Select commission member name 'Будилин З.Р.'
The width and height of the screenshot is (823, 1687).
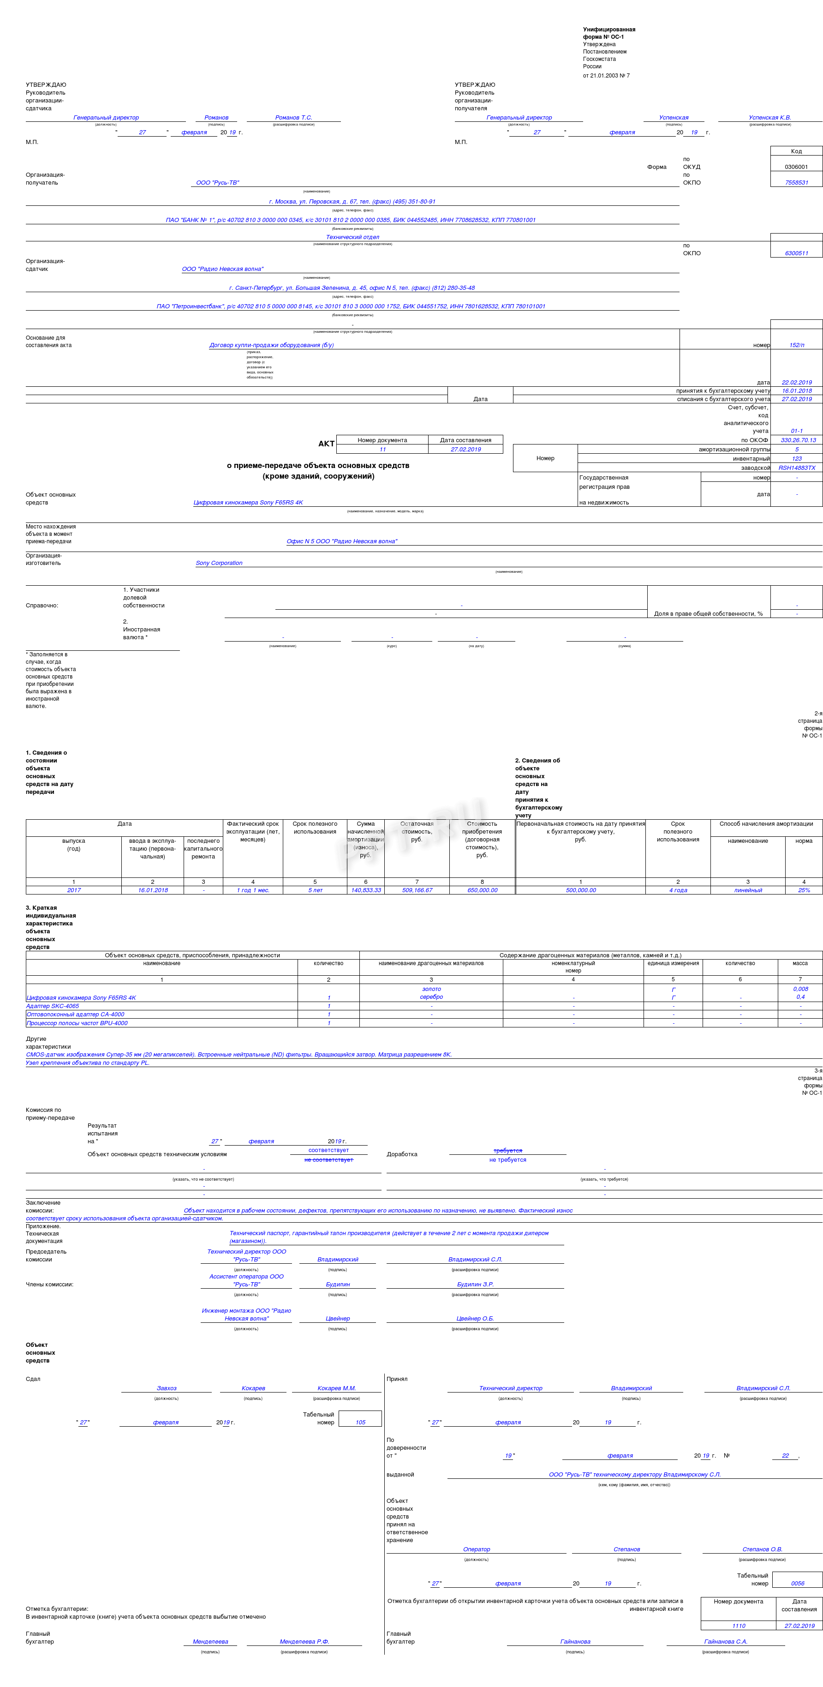[x=475, y=1284]
